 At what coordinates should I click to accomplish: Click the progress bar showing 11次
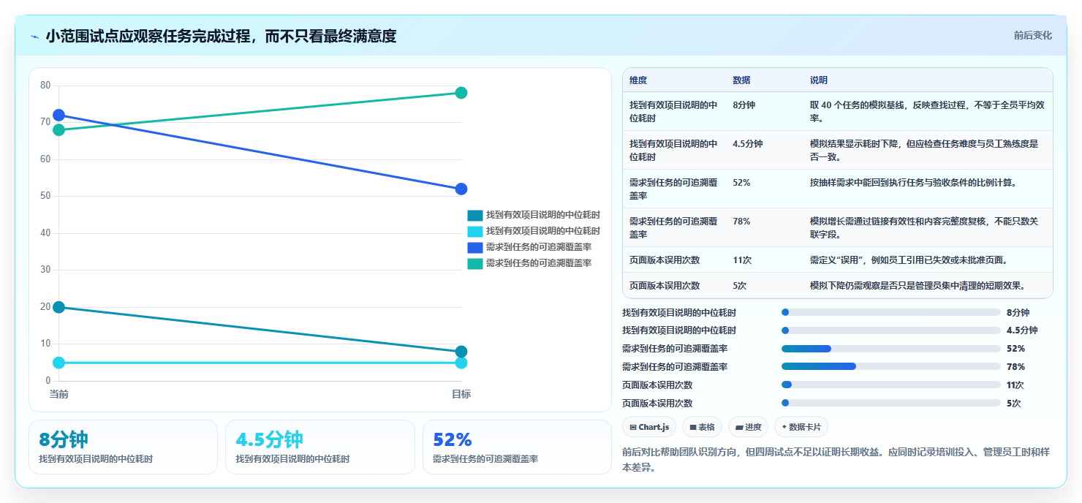click(x=891, y=385)
